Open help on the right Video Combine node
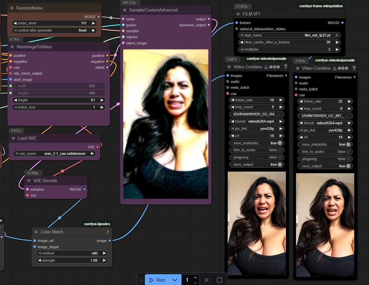 tap(354, 68)
